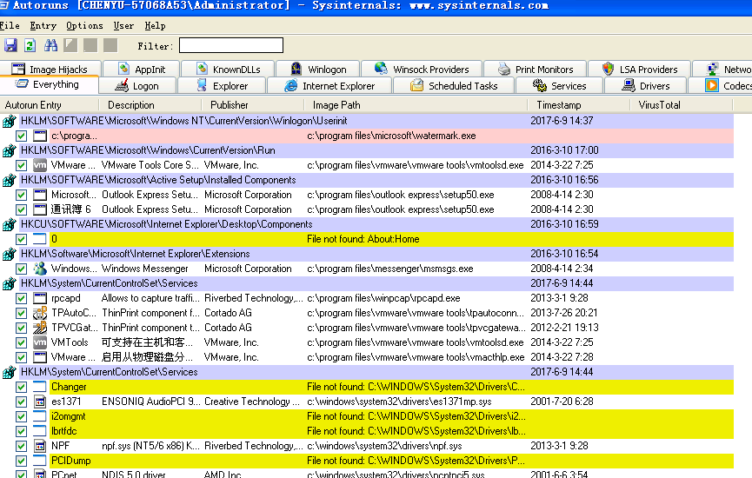Click the registry icon beside CurrentVersion\Run key
752x478 pixels.
pyautogui.click(x=9, y=150)
